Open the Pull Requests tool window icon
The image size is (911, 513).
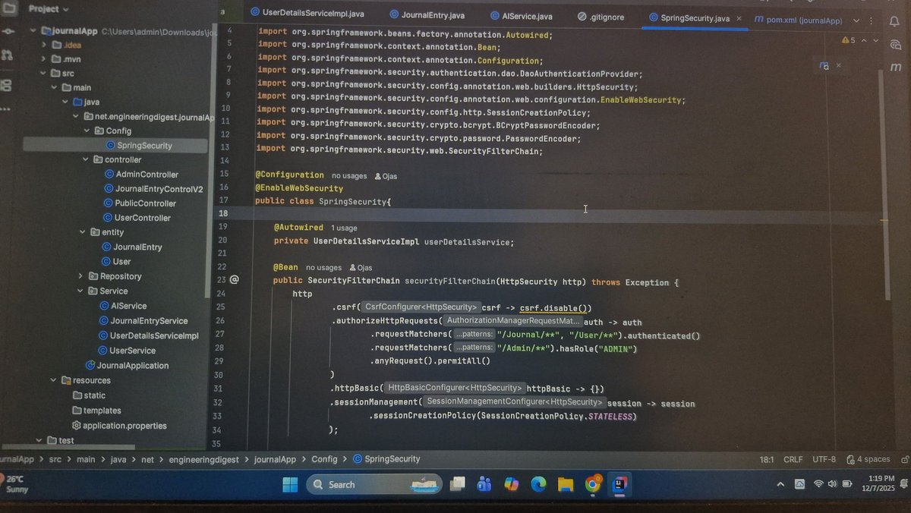coord(7,55)
